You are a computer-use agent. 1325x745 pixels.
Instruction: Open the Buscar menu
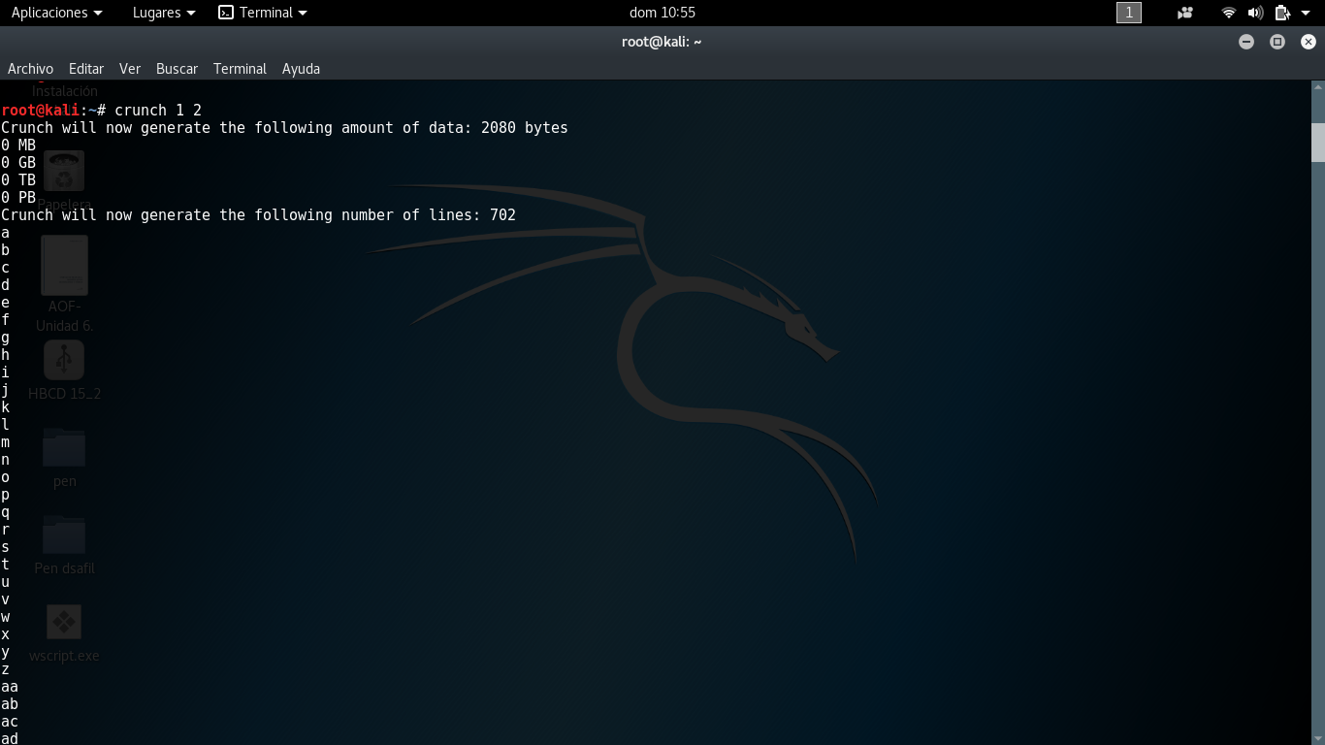177,69
